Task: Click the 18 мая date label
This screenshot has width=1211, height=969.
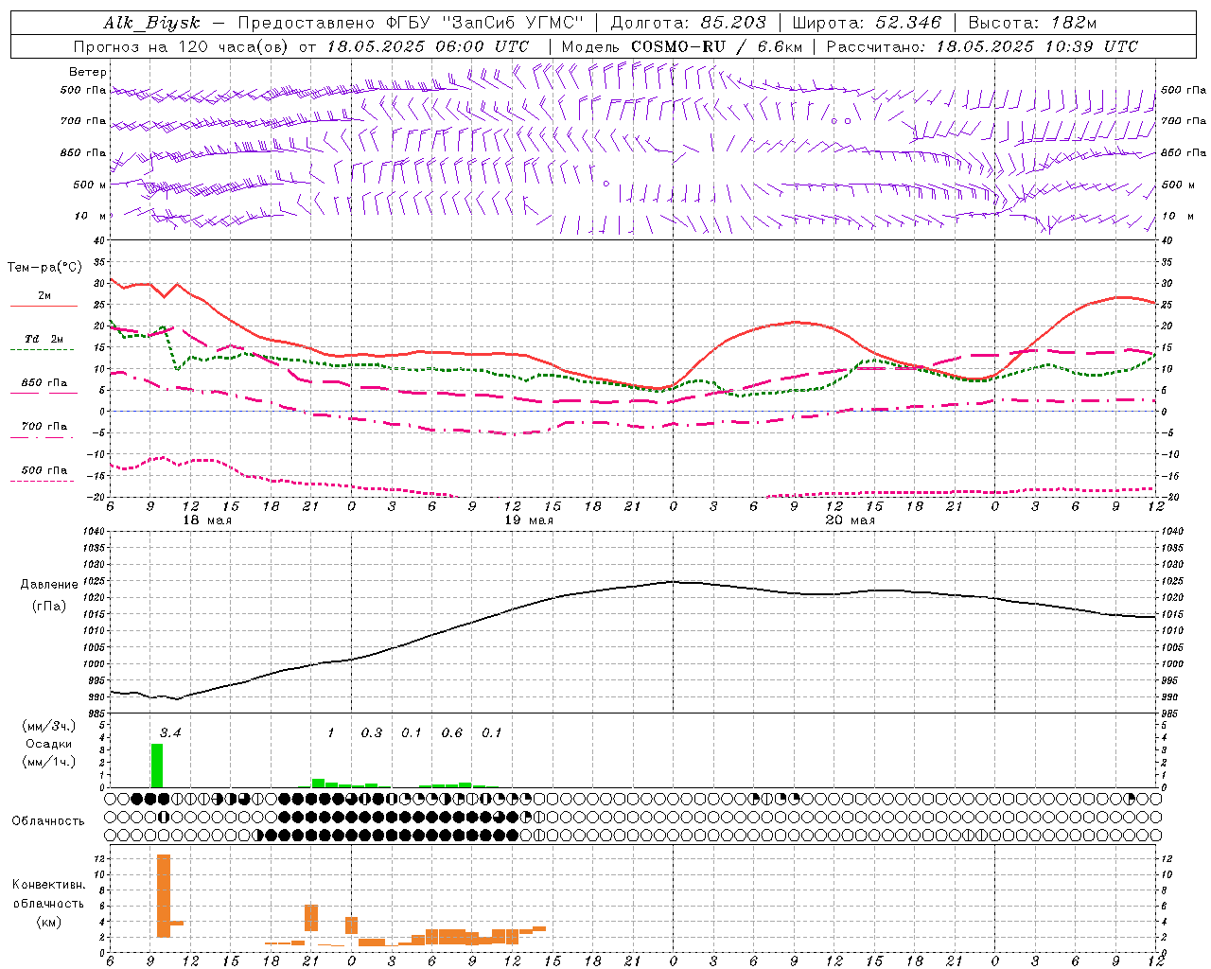Action: coord(207,520)
